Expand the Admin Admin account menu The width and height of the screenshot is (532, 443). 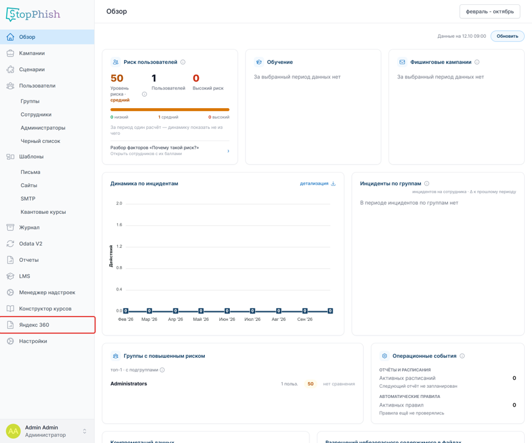[85, 431]
